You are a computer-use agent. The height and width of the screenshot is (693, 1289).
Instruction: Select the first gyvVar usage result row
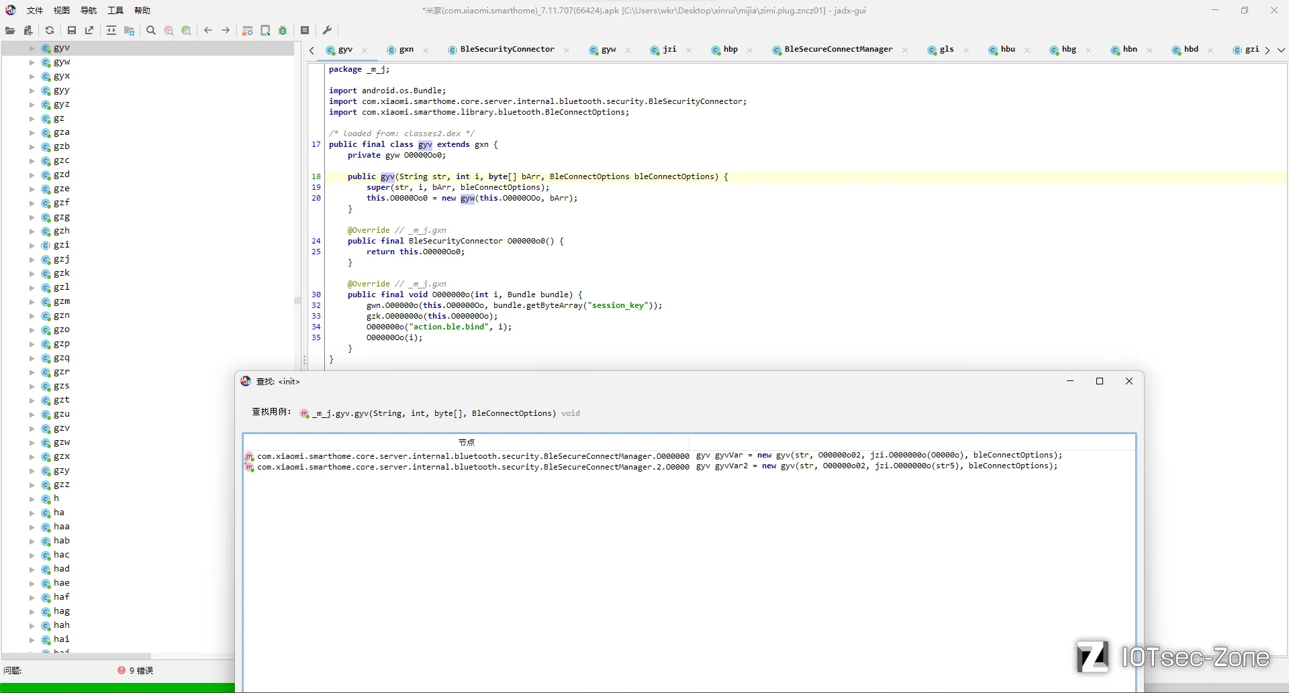[689, 456]
